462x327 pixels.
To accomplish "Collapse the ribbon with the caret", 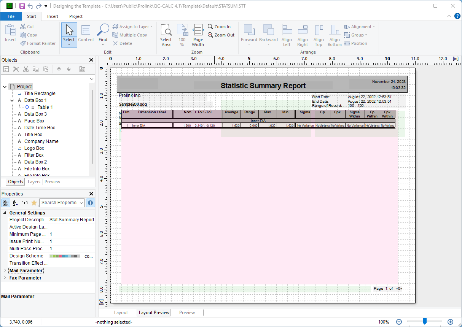I will click(x=449, y=16).
